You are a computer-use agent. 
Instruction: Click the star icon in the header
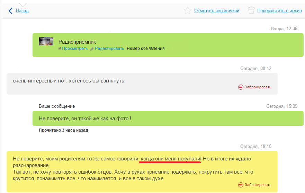(188, 10)
